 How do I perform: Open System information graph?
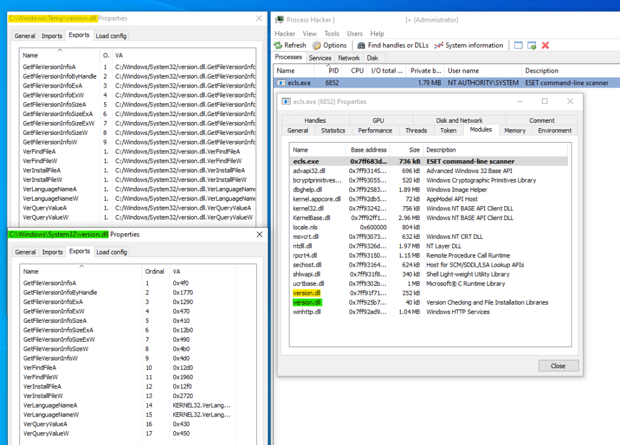(x=469, y=45)
